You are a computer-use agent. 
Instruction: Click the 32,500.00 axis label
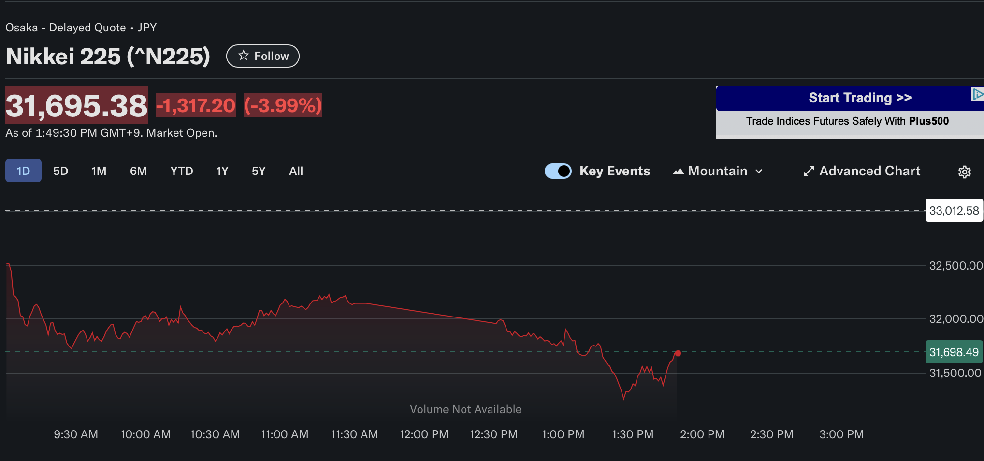point(956,266)
